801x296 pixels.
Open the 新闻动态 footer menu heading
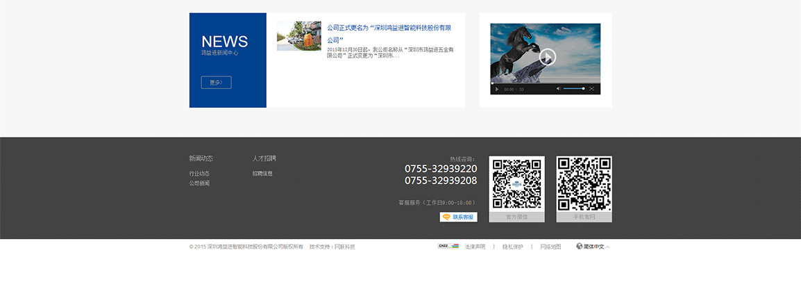(201, 158)
